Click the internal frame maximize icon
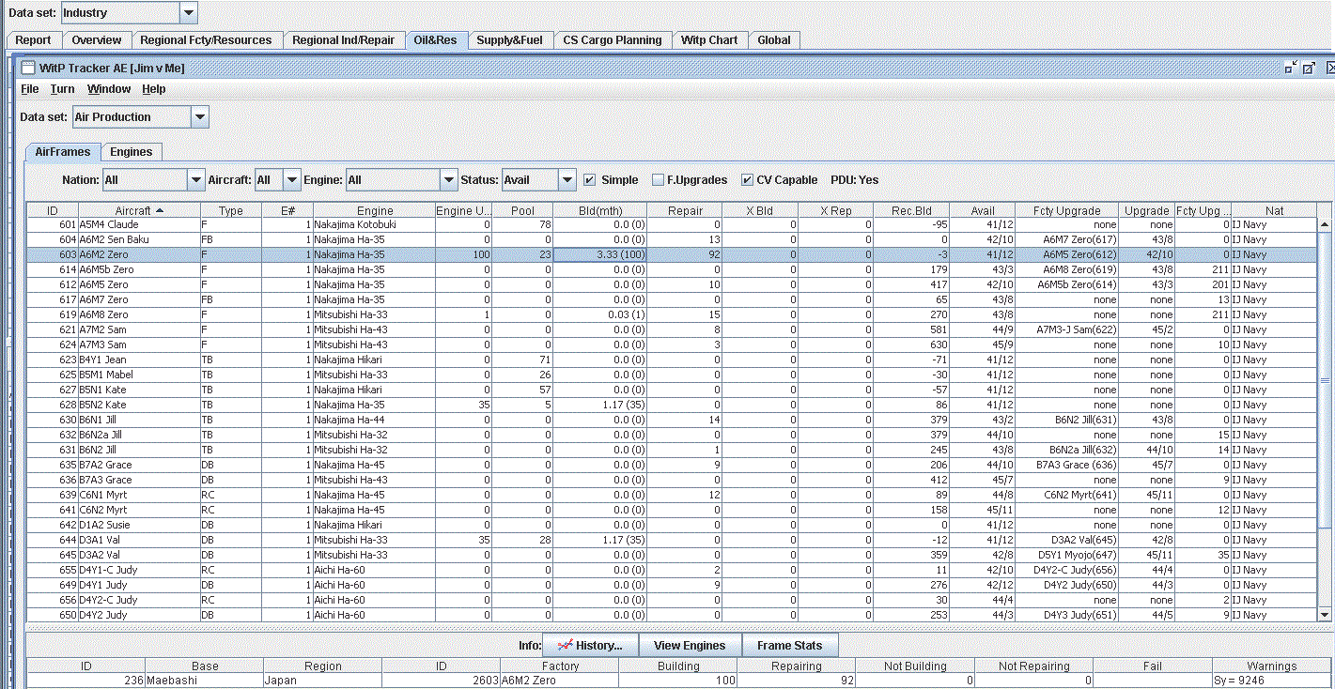Viewport: 1335px width, 689px height. tap(1309, 68)
